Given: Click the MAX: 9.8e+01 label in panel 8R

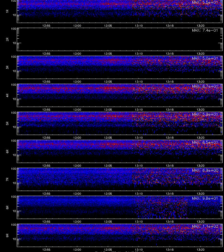Looking at the screenshot, I should pos(205,198).
